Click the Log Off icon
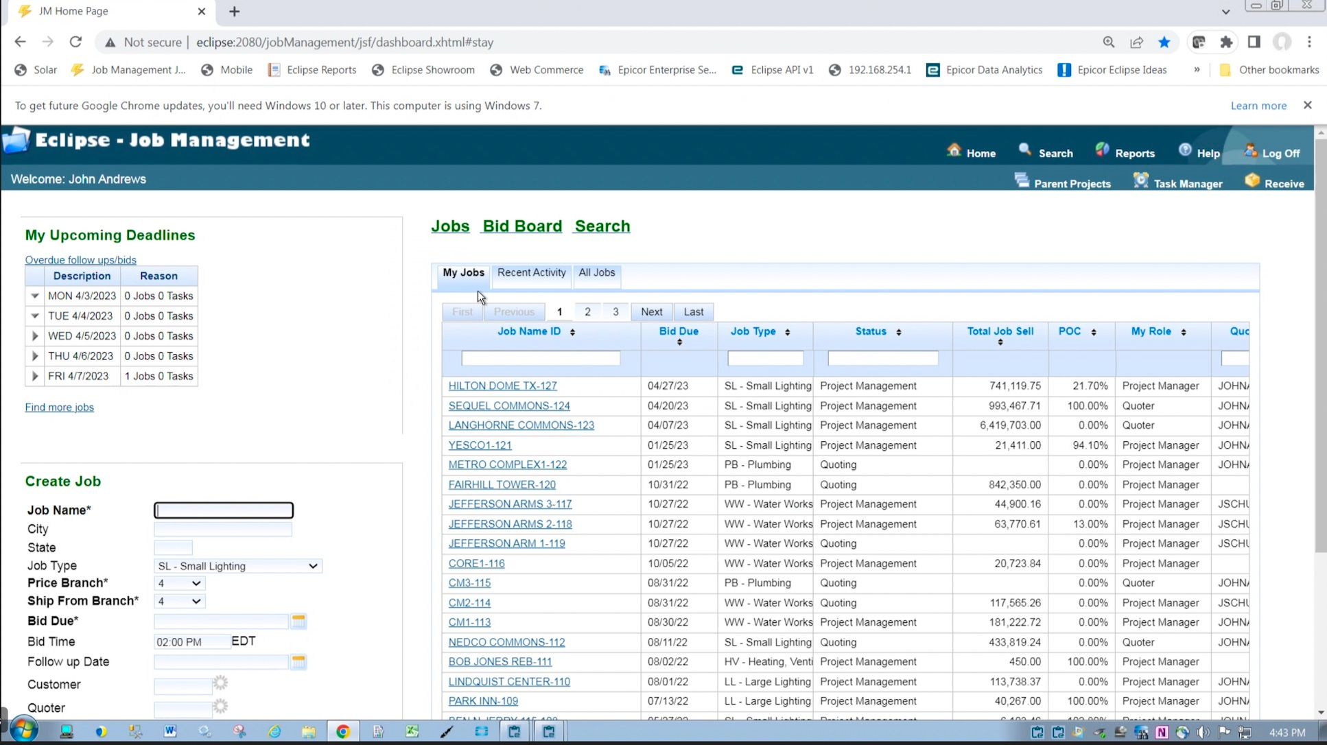 pos(1251,150)
